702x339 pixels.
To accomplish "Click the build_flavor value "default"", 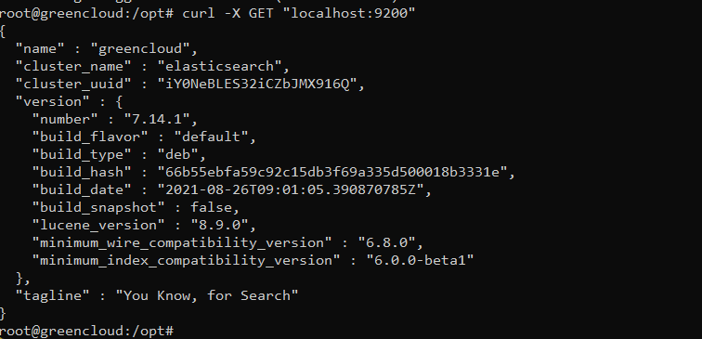I will click(x=211, y=137).
